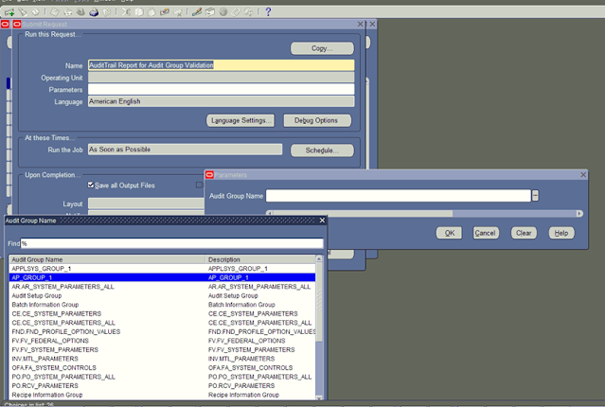Open Help with the question mark icon
This screenshot has height=407, width=605.
tap(268, 12)
